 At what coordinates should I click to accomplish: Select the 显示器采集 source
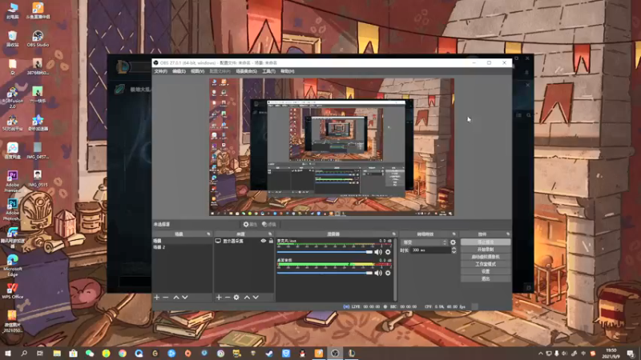coord(233,242)
